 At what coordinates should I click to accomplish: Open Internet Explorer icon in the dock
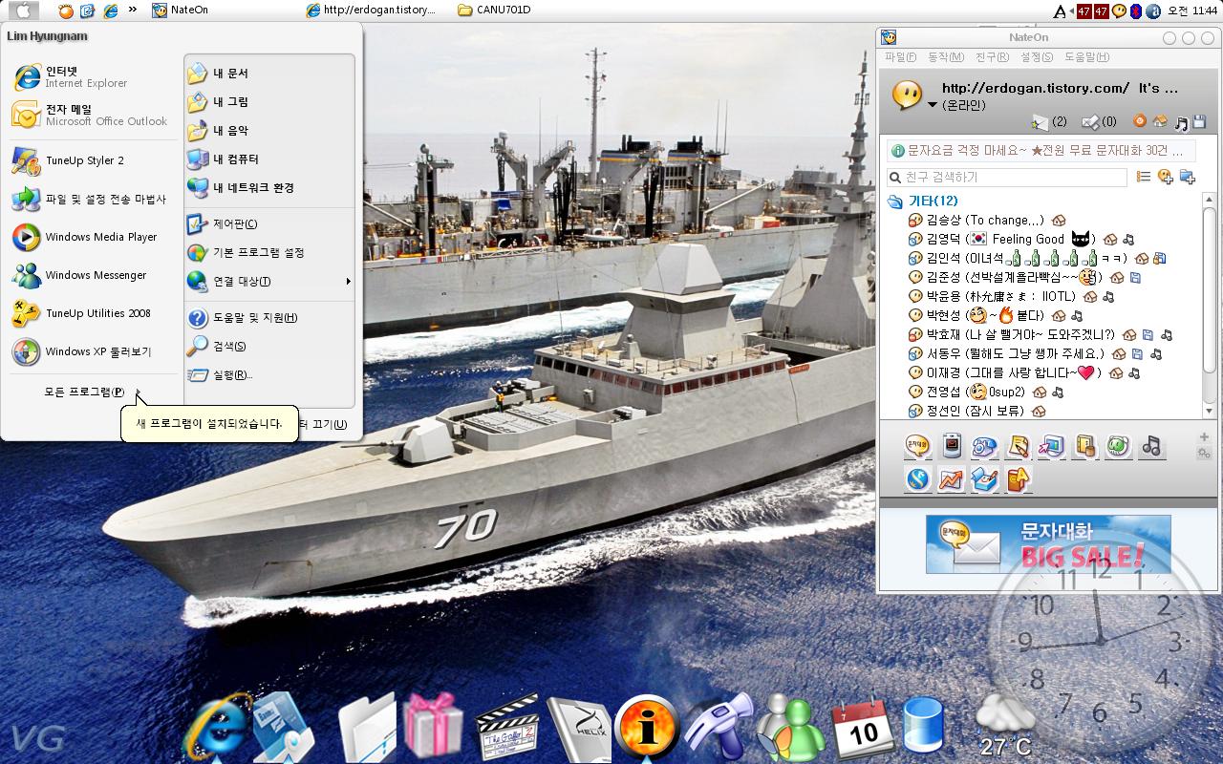[x=217, y=729]
